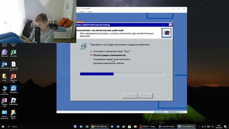The width and height of the screenshot is (229, 129).
Task: Click the Windows logo in Setup header
Action: [x=166, y=33]
